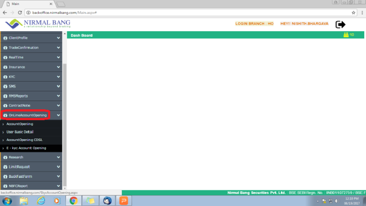
Task: Open the E - kyc Account Opening item
Action: point(26,148)
